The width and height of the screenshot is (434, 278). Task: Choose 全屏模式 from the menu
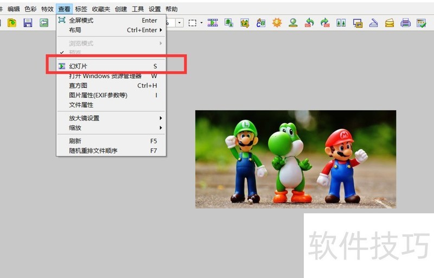point(111,20)
